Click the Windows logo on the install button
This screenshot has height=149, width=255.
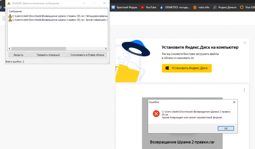(168, 68)
